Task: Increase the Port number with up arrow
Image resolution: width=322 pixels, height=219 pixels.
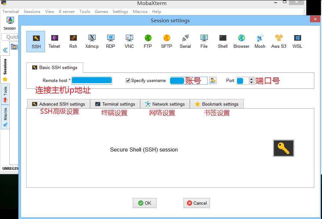Action: [252, 79]
